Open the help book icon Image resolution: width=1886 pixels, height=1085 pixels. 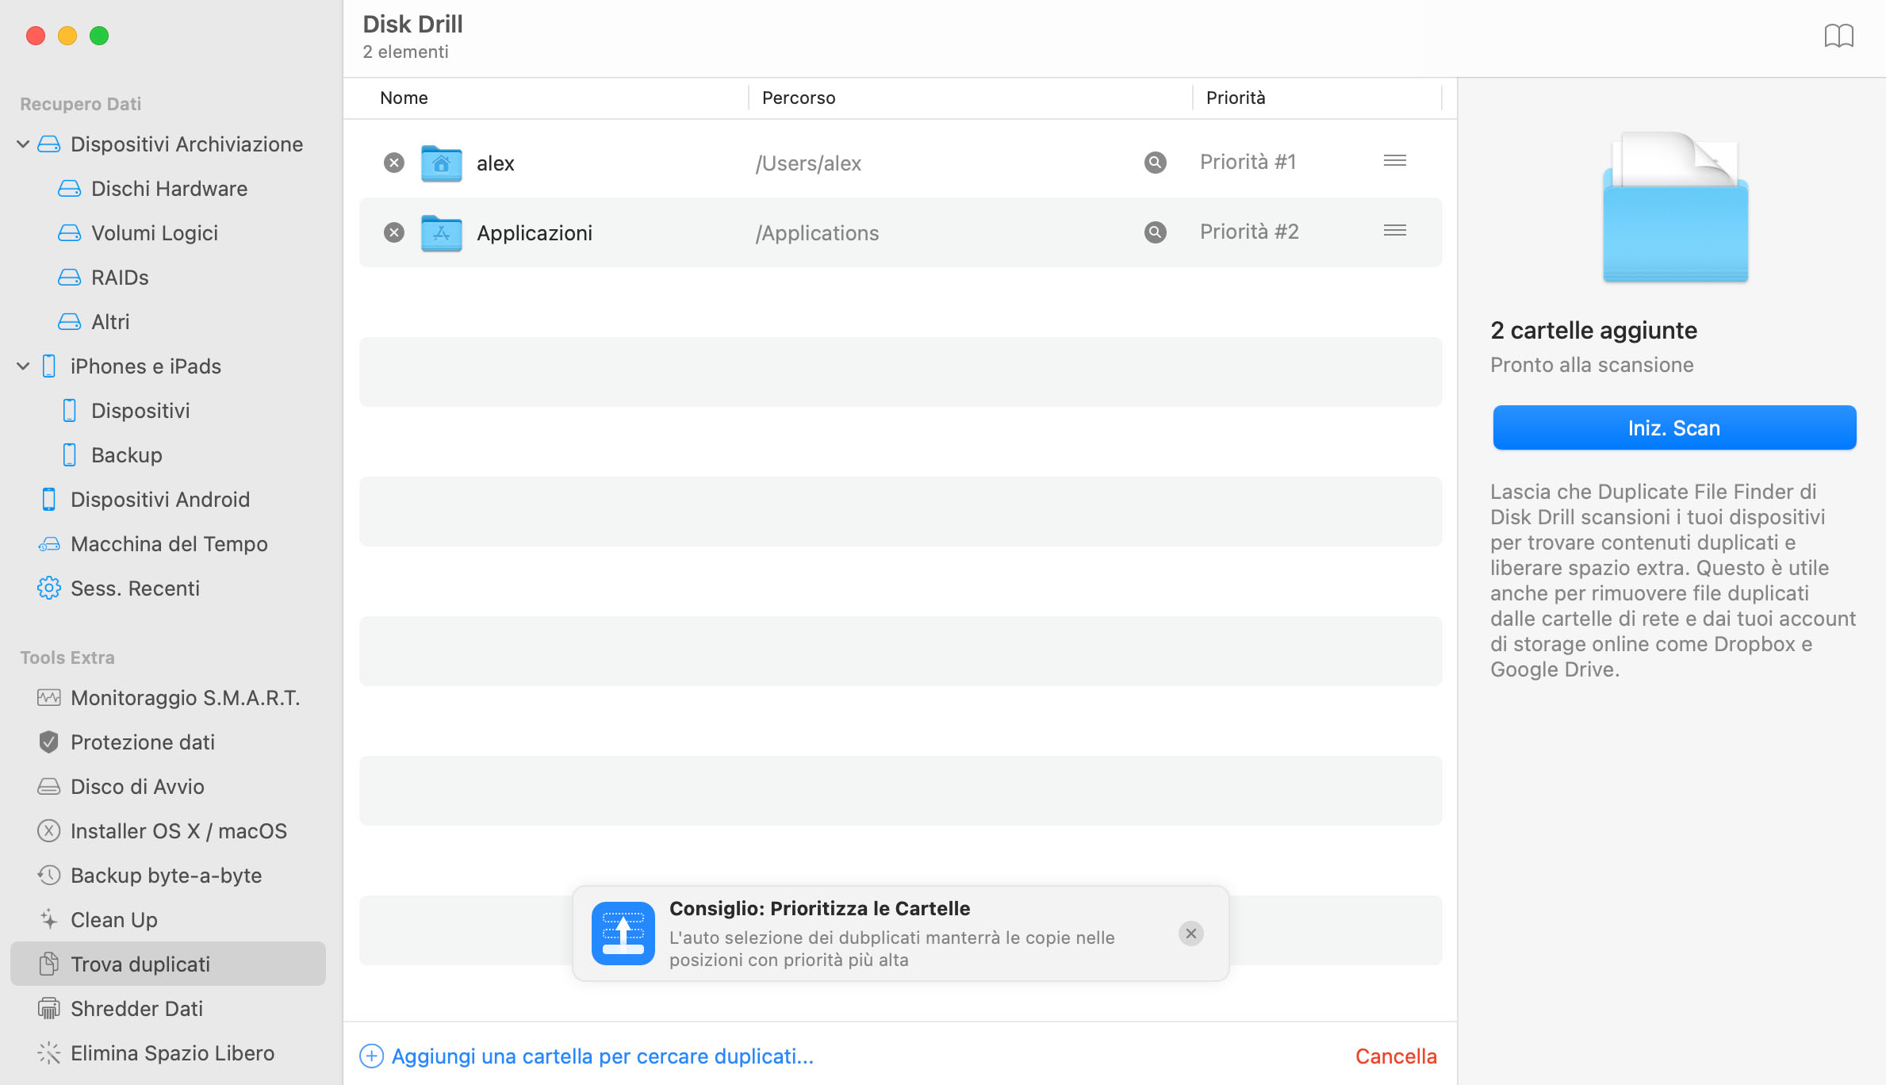(1838, 36)
